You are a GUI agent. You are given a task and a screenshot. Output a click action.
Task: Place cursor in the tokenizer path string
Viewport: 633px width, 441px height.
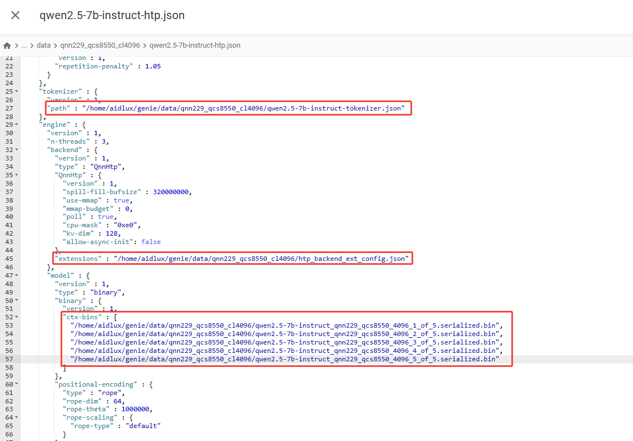(242, 108)
